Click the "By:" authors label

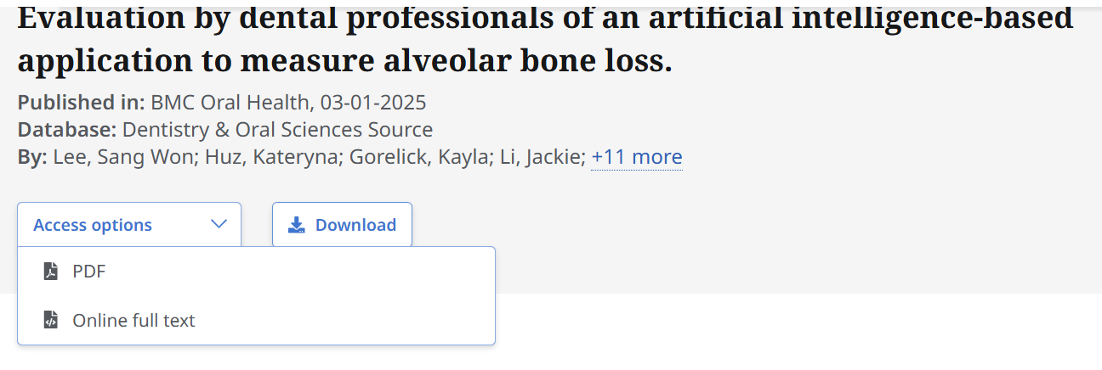tap(32, 157)
